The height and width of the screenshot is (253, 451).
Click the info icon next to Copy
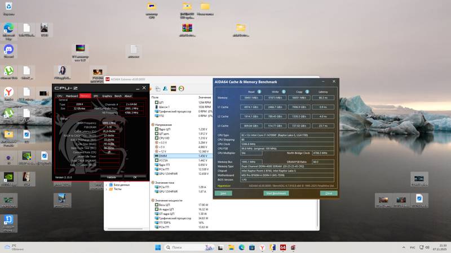click(307, 91)
